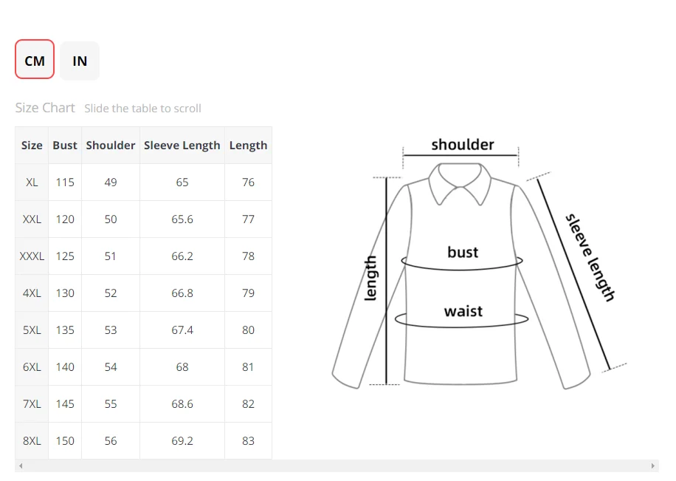Switch units to CM
This screenshot has width=676, height=481.
click(x=35, y=61)
